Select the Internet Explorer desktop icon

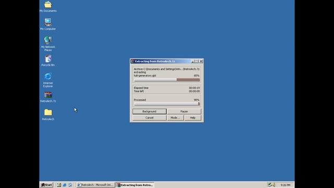pos(48,80)
